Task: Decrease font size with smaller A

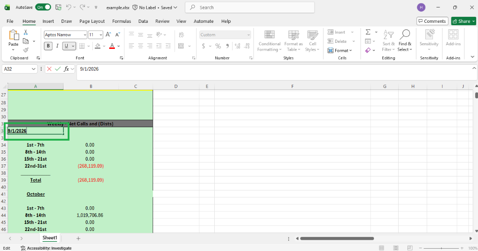Action: (x=118, y=34)
